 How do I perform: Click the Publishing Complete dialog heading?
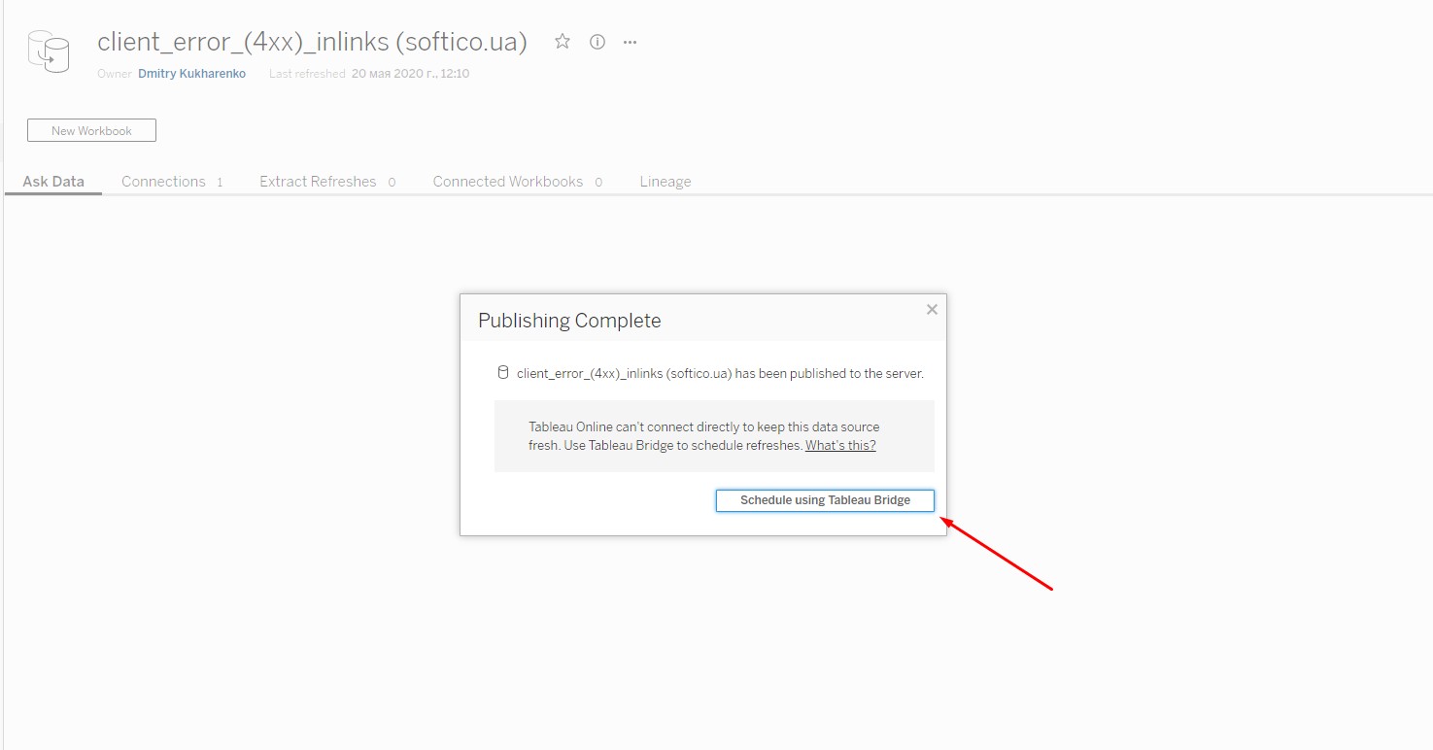point(569,322)
